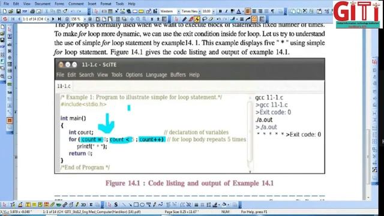Click the font color A icon
This screenshot has width=384, height=216.
(x=239, y=11)
